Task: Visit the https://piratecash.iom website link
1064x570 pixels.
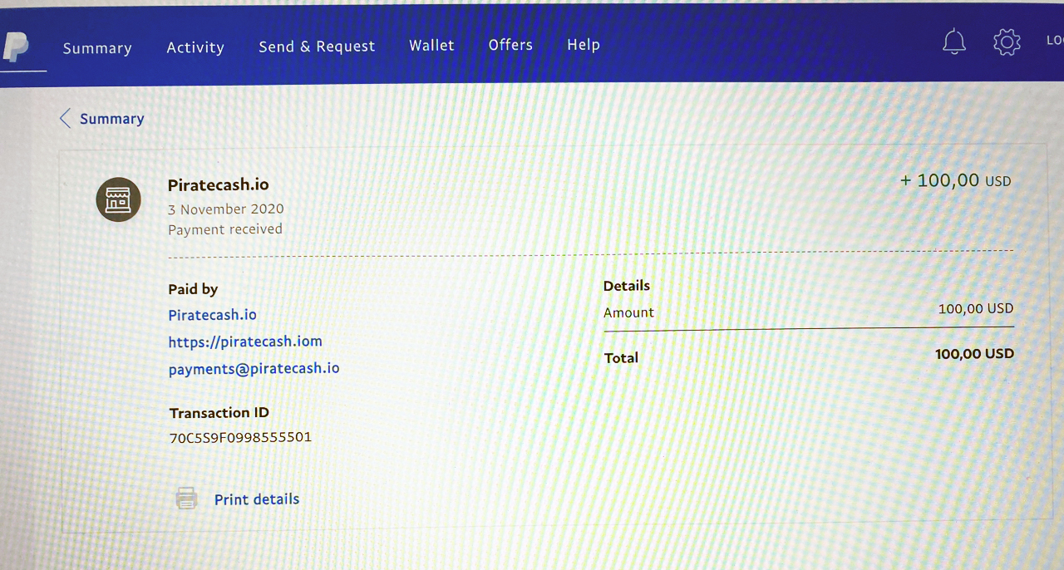Action: coord(245,342)
